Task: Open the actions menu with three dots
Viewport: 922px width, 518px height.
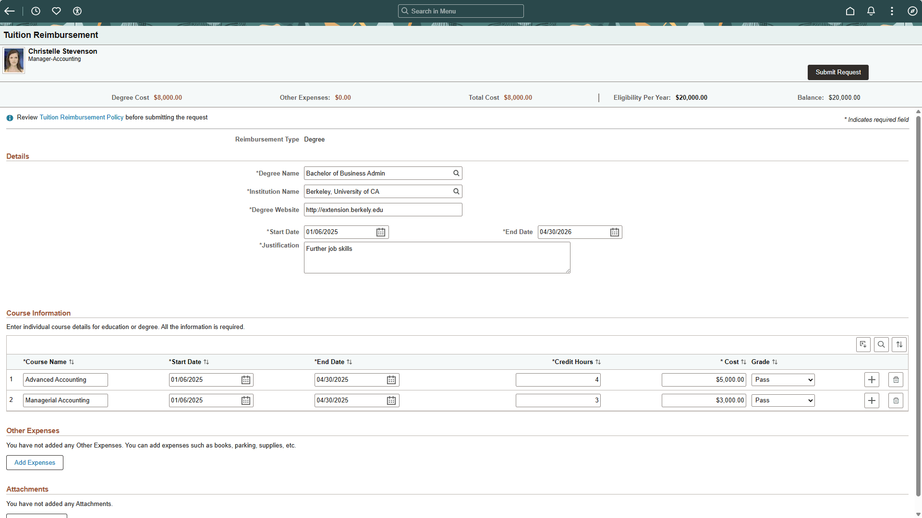Action: pyautogui.click(x=892, y=11)
